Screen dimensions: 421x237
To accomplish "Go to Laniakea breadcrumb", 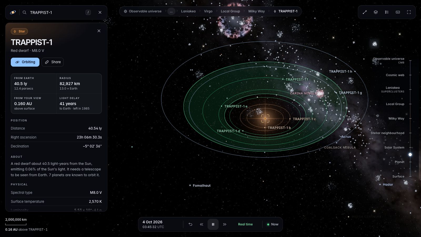I will (x=188, y=11).
